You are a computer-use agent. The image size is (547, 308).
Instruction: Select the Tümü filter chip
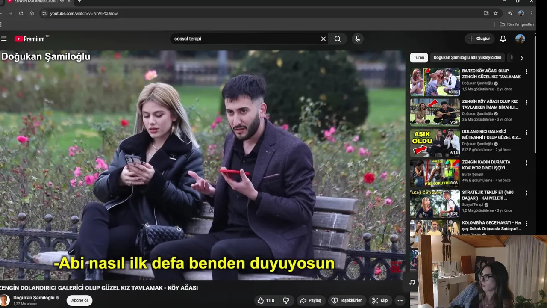419,58
